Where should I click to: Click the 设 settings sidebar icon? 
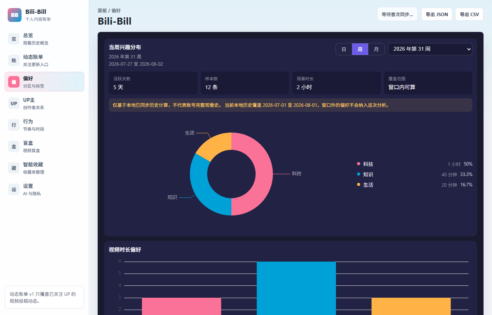(14, 189)
